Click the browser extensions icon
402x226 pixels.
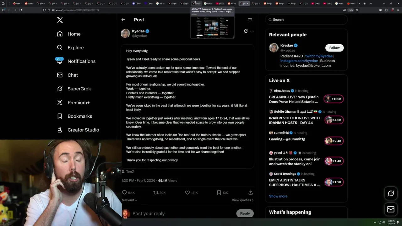(x=386, y=10)
